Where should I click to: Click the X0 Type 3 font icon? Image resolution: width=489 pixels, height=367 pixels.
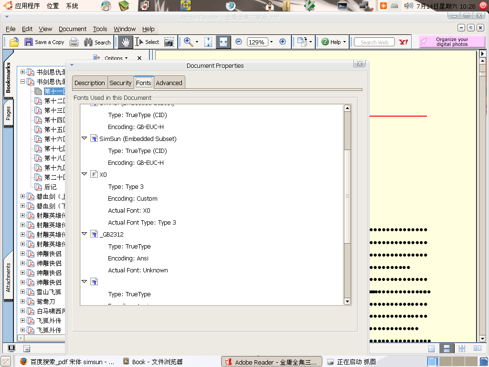click(x=94, y=174)
